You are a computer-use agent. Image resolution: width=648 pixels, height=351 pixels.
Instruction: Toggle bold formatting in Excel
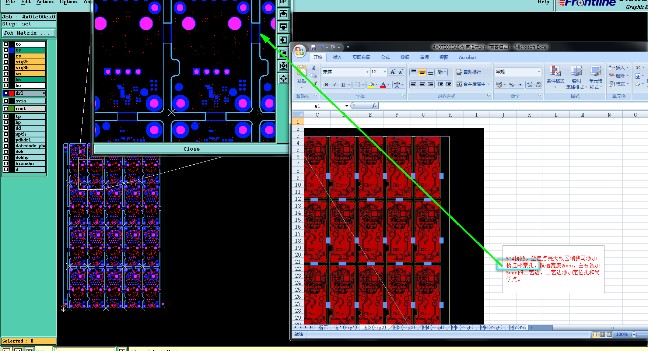click(x=326, y=85)
